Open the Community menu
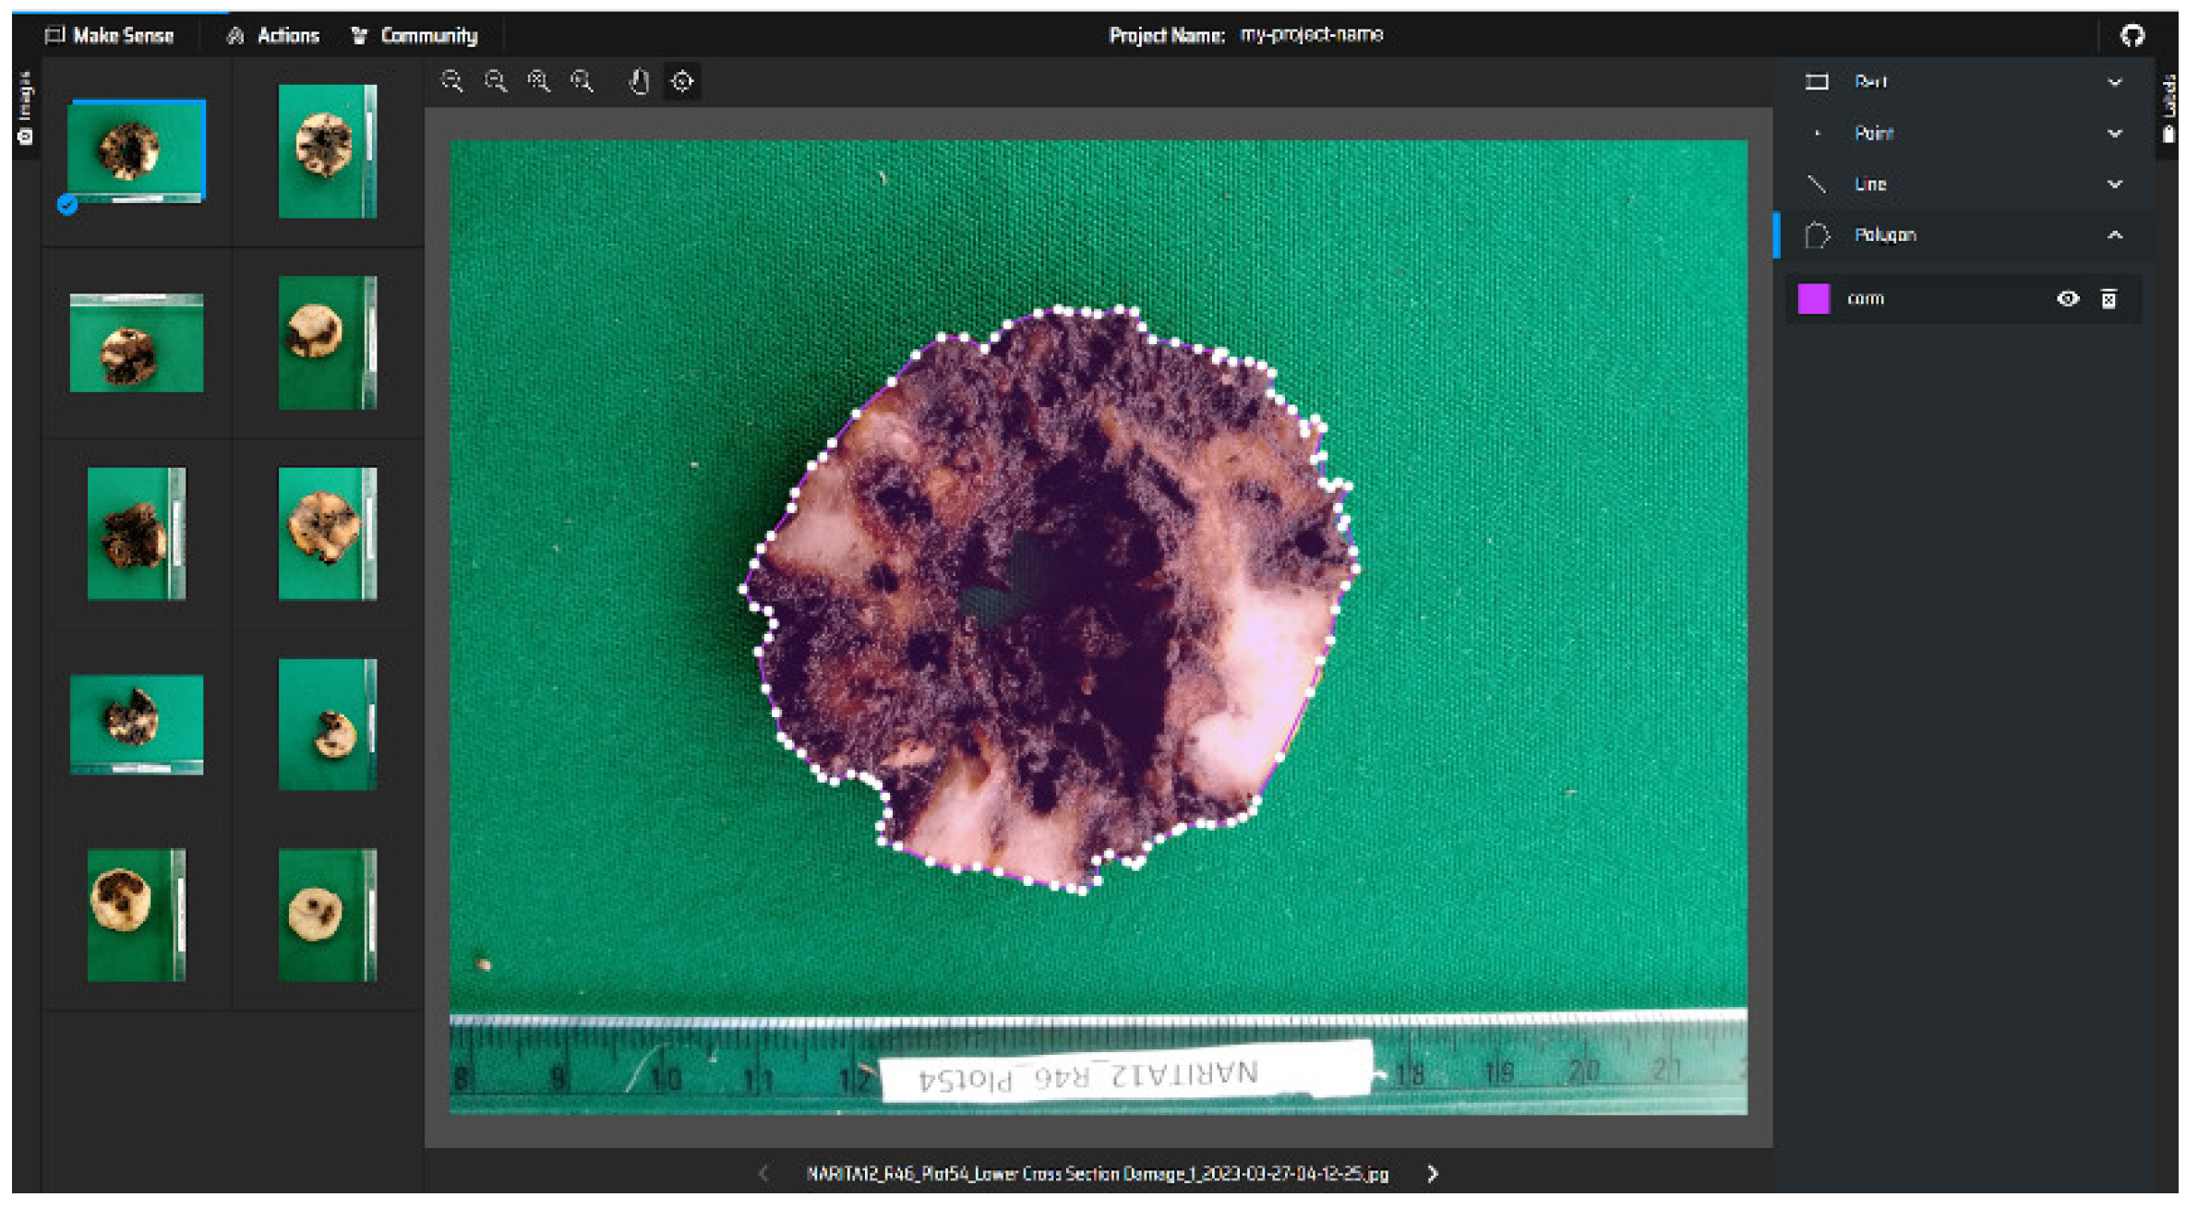Screen dimensions: 2198x1209 click(415, 35)
